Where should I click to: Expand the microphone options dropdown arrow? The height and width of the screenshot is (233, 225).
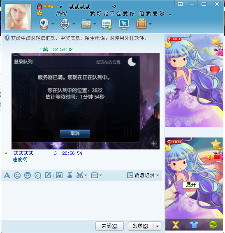pyautogui.click(x=74, y=24)
